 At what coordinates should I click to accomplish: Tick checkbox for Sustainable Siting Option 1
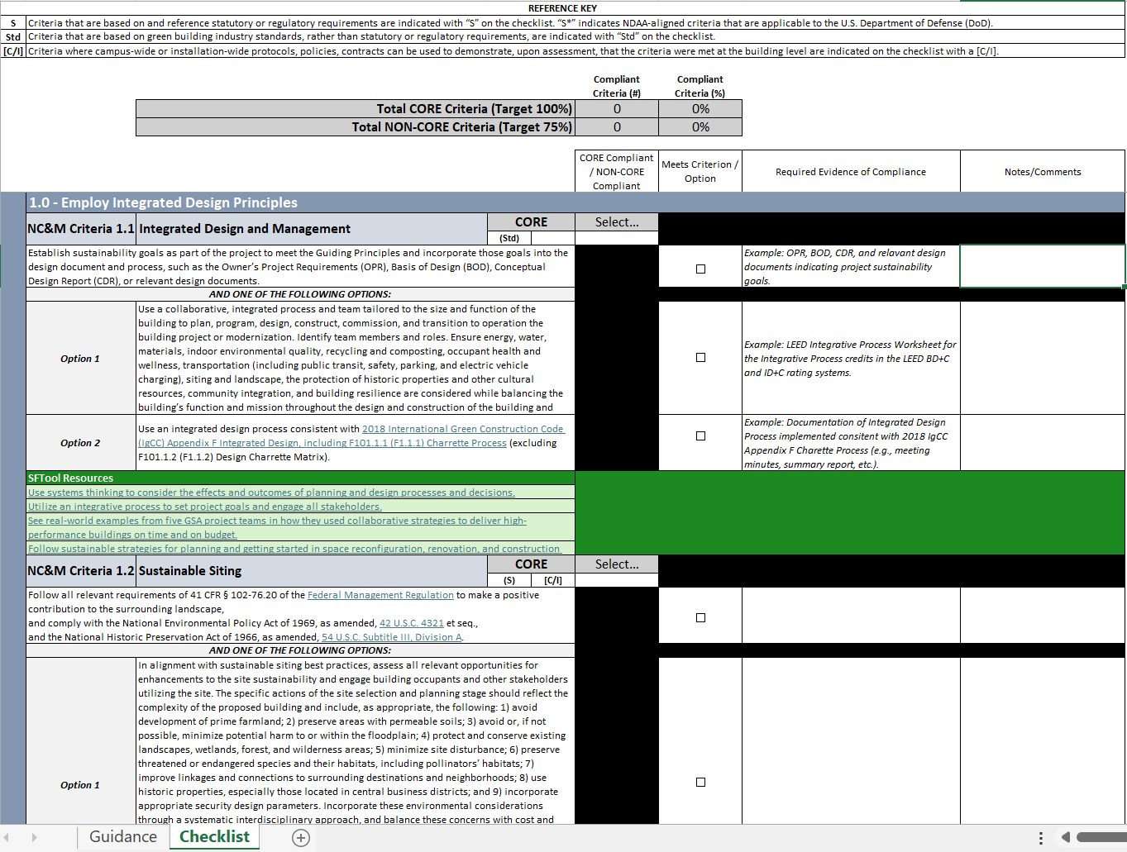[700, 782]
